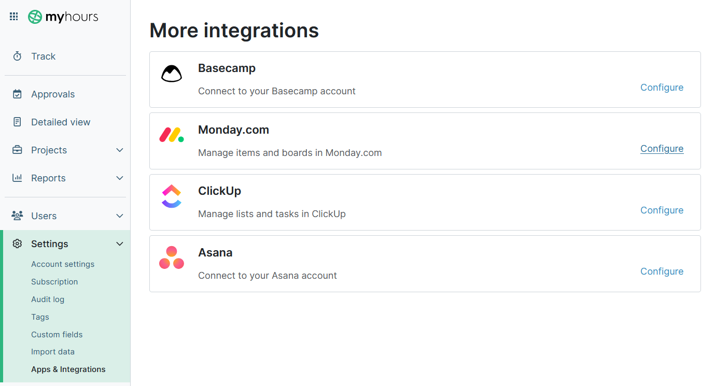Click the Settings gear icon

coord(17,244)
